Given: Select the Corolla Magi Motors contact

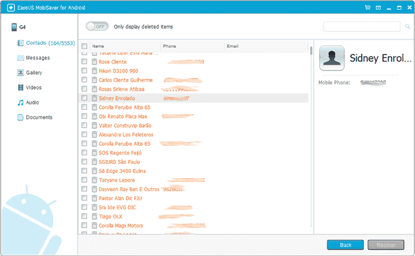Looking at the screenshot, I should tap(121, 226).
